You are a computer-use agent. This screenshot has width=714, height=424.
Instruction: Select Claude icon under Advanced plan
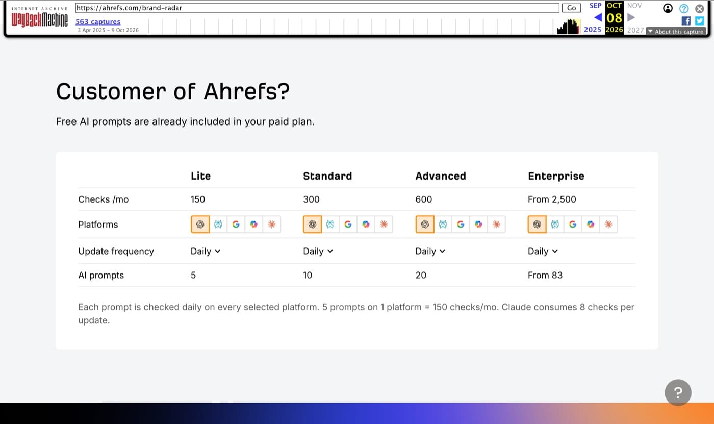click(496, 224)
